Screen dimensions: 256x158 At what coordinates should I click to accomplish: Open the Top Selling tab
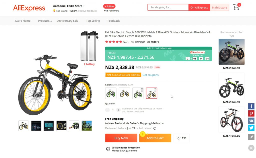(93, 21)
